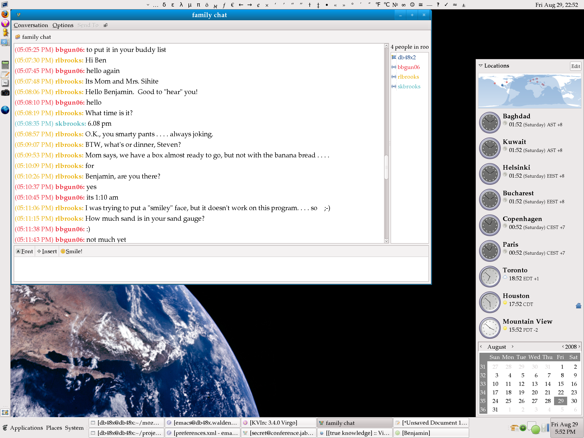584x438 pixels.
Task: Switch to preferences.xml emacs window
Action: coord(202,433)
